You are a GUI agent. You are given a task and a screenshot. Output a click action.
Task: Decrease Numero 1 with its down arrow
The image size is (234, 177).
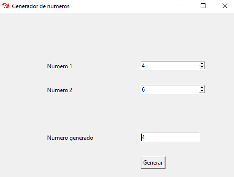(x=202, y=67)
